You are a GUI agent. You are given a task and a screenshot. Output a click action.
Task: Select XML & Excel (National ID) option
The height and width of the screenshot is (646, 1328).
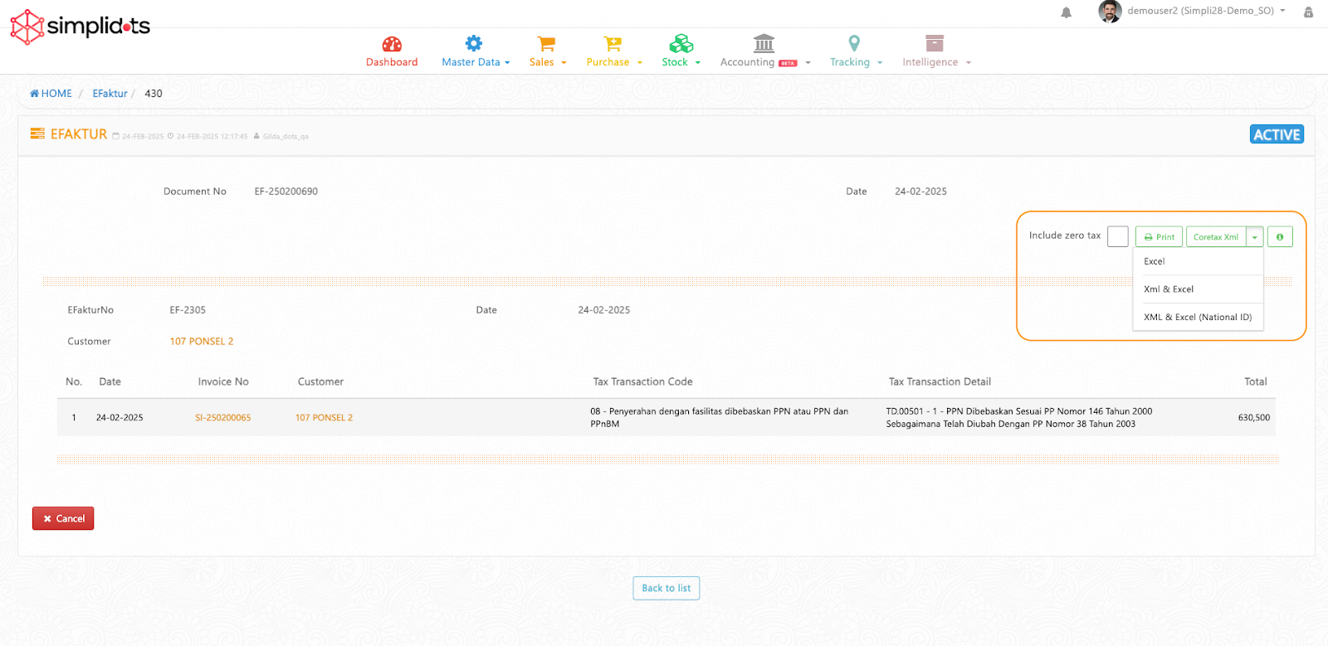pos(1198,317)
